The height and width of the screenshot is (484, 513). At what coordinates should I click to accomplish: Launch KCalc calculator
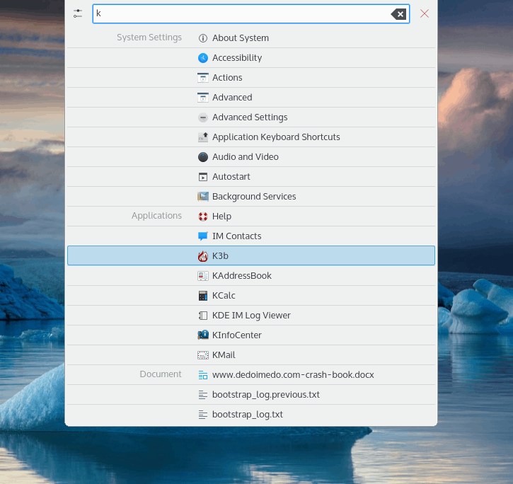click(251, 296)
